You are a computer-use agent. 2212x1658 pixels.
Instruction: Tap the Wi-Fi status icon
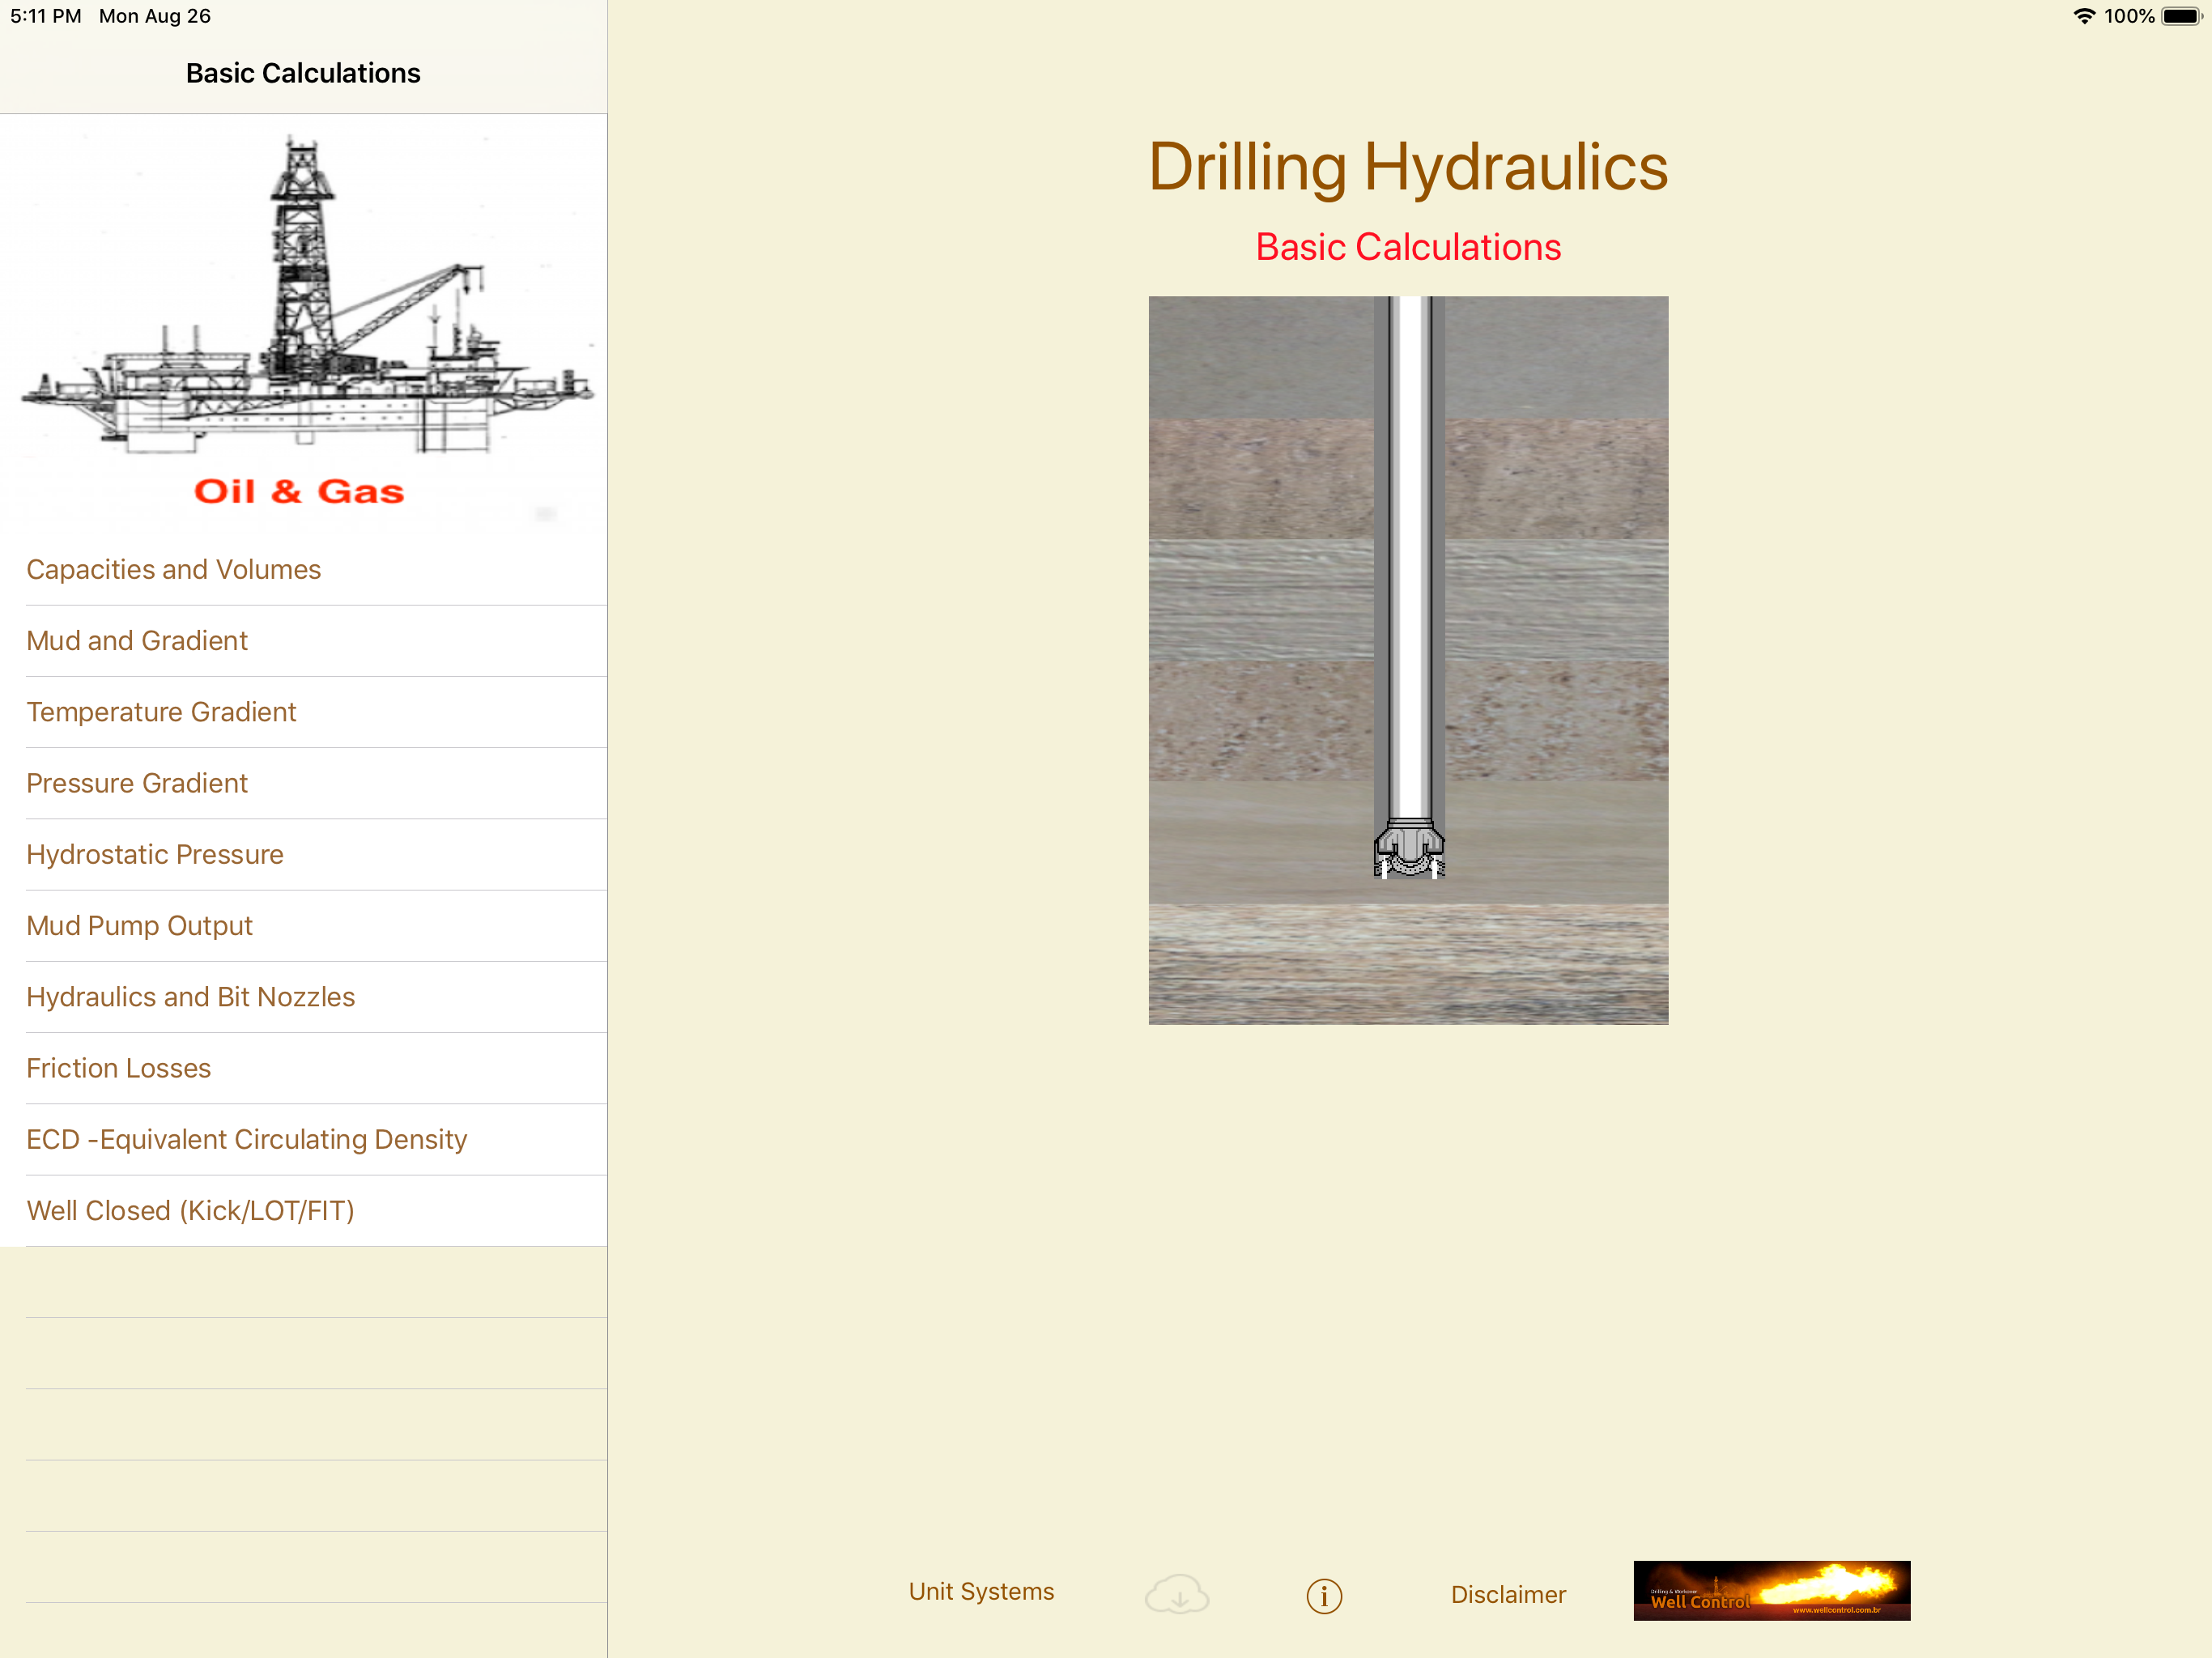(2083, 16)
